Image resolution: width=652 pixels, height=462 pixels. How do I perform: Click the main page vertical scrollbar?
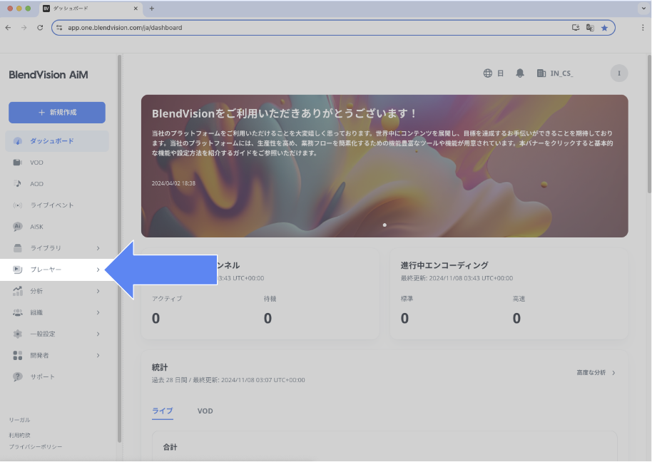click(649, 124)
